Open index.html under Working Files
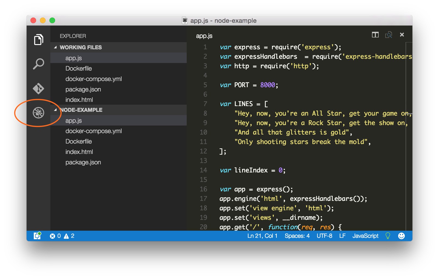439x279 pixels. [119, 100]
